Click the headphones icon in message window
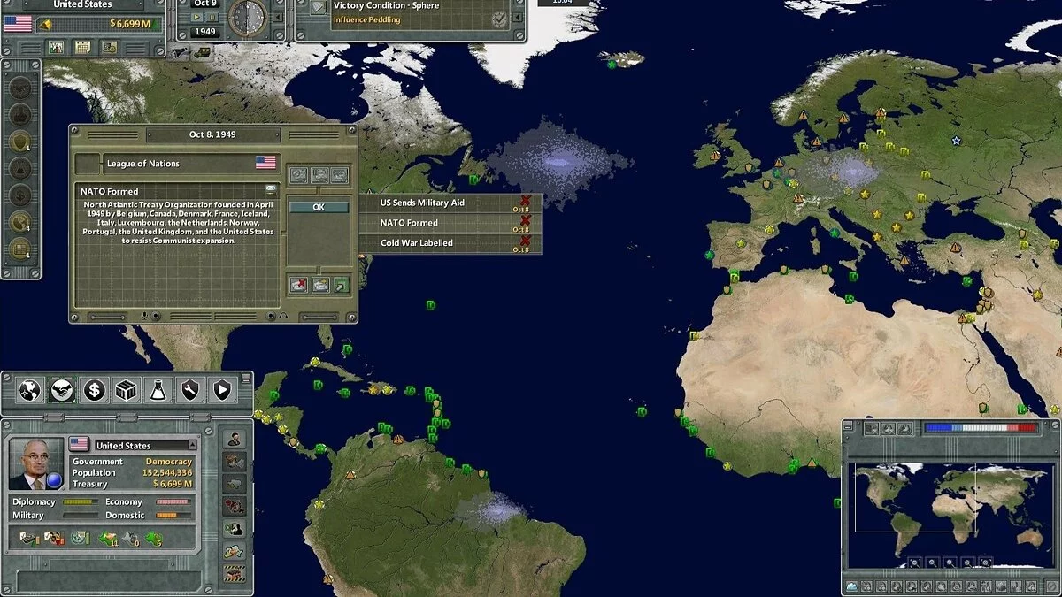Image resolution: width=1062 pixels, height=597 pixels. 283,316
